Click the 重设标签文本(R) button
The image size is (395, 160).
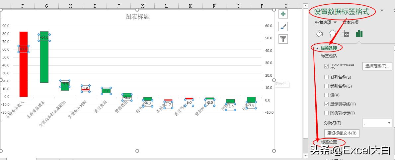(x=342, y=133)
